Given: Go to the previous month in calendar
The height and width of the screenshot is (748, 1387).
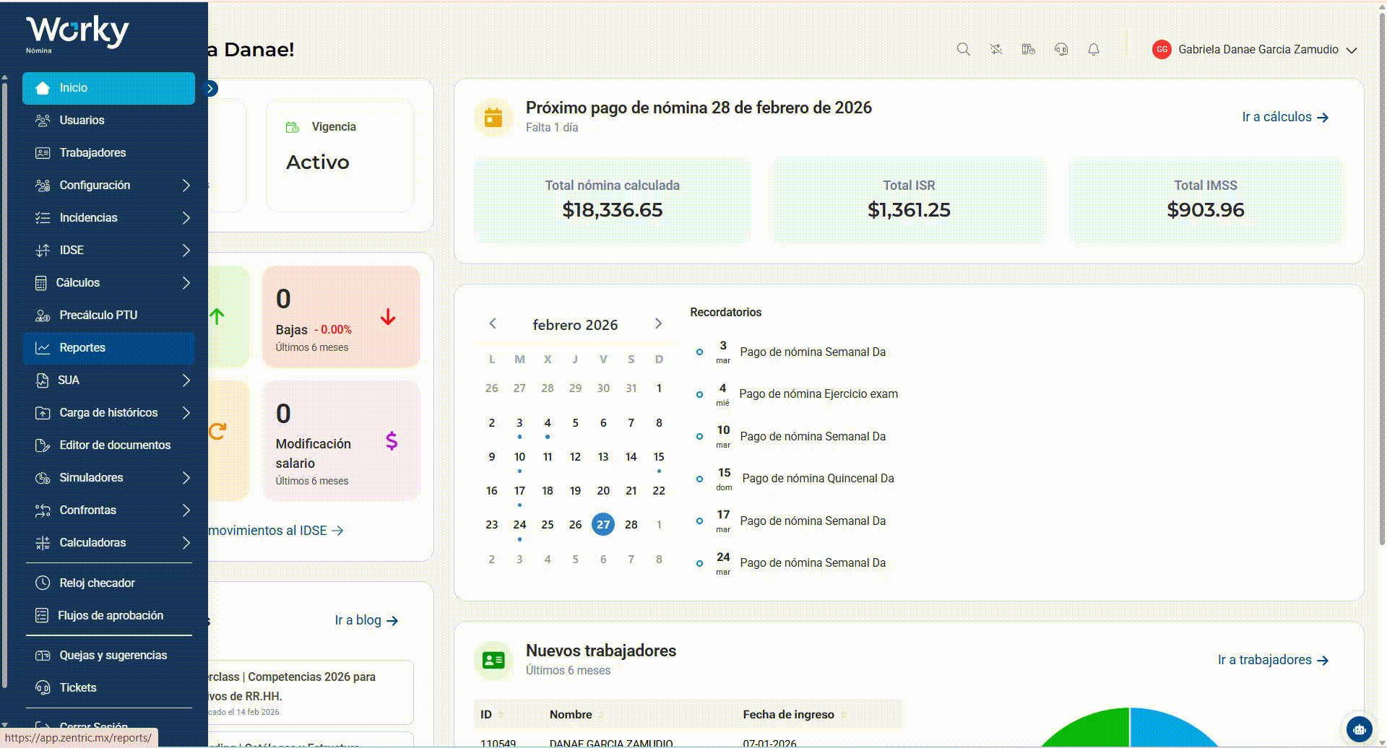Looking at the screenshot, I should click(x=493, y=323).
